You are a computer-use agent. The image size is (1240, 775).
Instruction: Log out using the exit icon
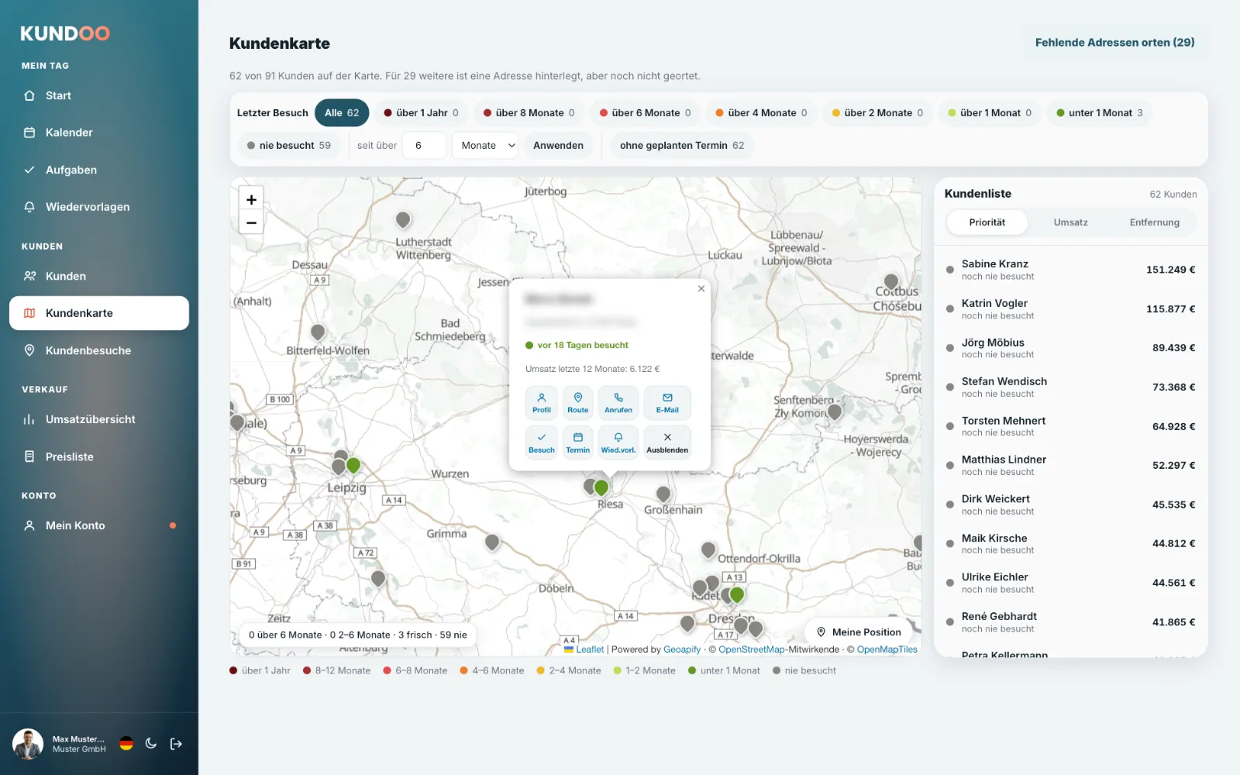pos(176,744)
